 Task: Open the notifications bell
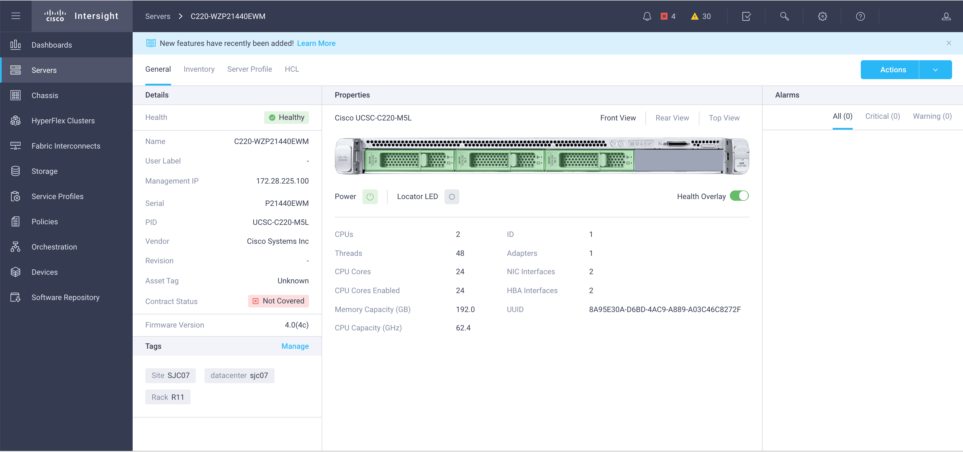click(647, 16)
